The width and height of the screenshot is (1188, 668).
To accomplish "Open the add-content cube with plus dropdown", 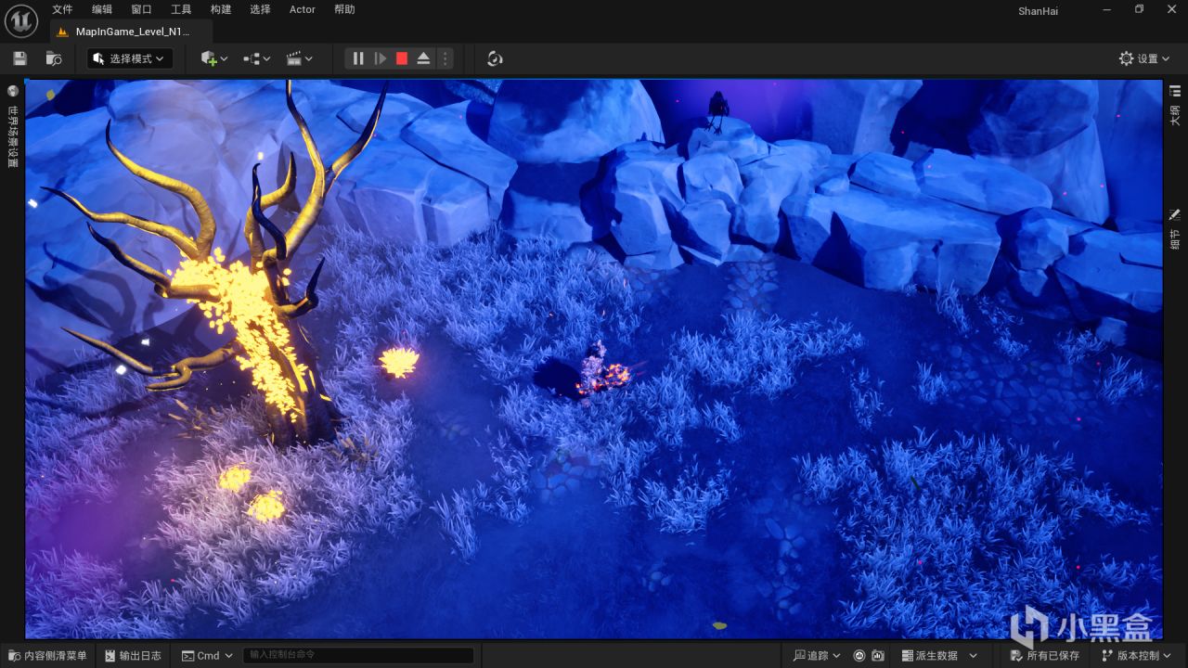I will pyautogui.click(x=214, y=58).
